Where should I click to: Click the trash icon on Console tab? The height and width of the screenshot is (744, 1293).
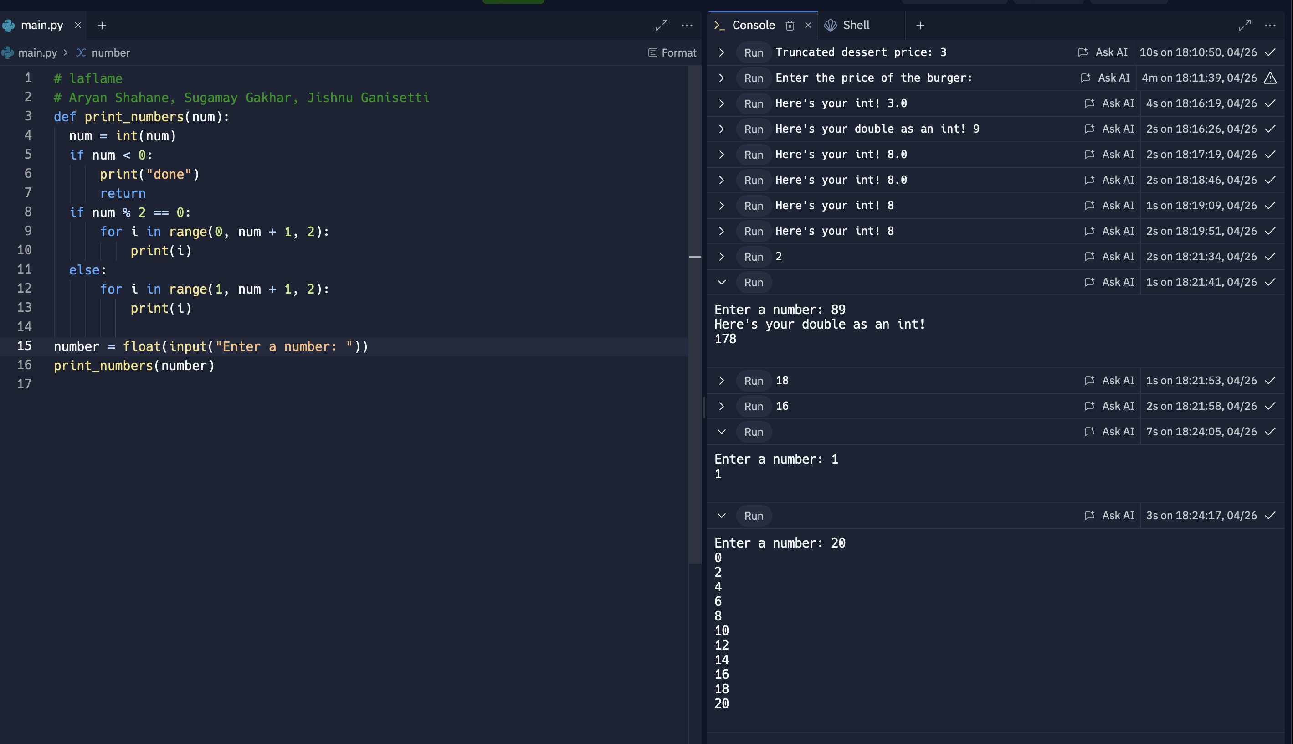pos(790,26)
